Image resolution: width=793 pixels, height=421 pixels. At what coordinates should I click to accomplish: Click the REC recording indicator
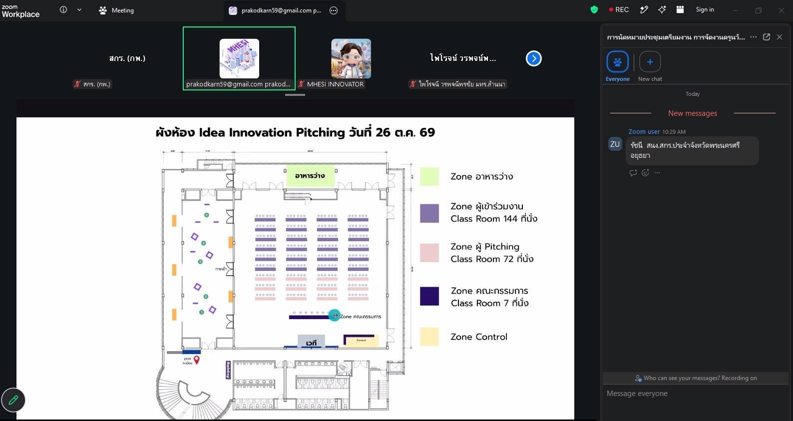click(619, 9)
